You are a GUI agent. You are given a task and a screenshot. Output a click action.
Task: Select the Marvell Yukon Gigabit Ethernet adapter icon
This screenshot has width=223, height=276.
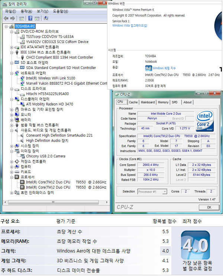pyautogui.click(x=22, y=83)
